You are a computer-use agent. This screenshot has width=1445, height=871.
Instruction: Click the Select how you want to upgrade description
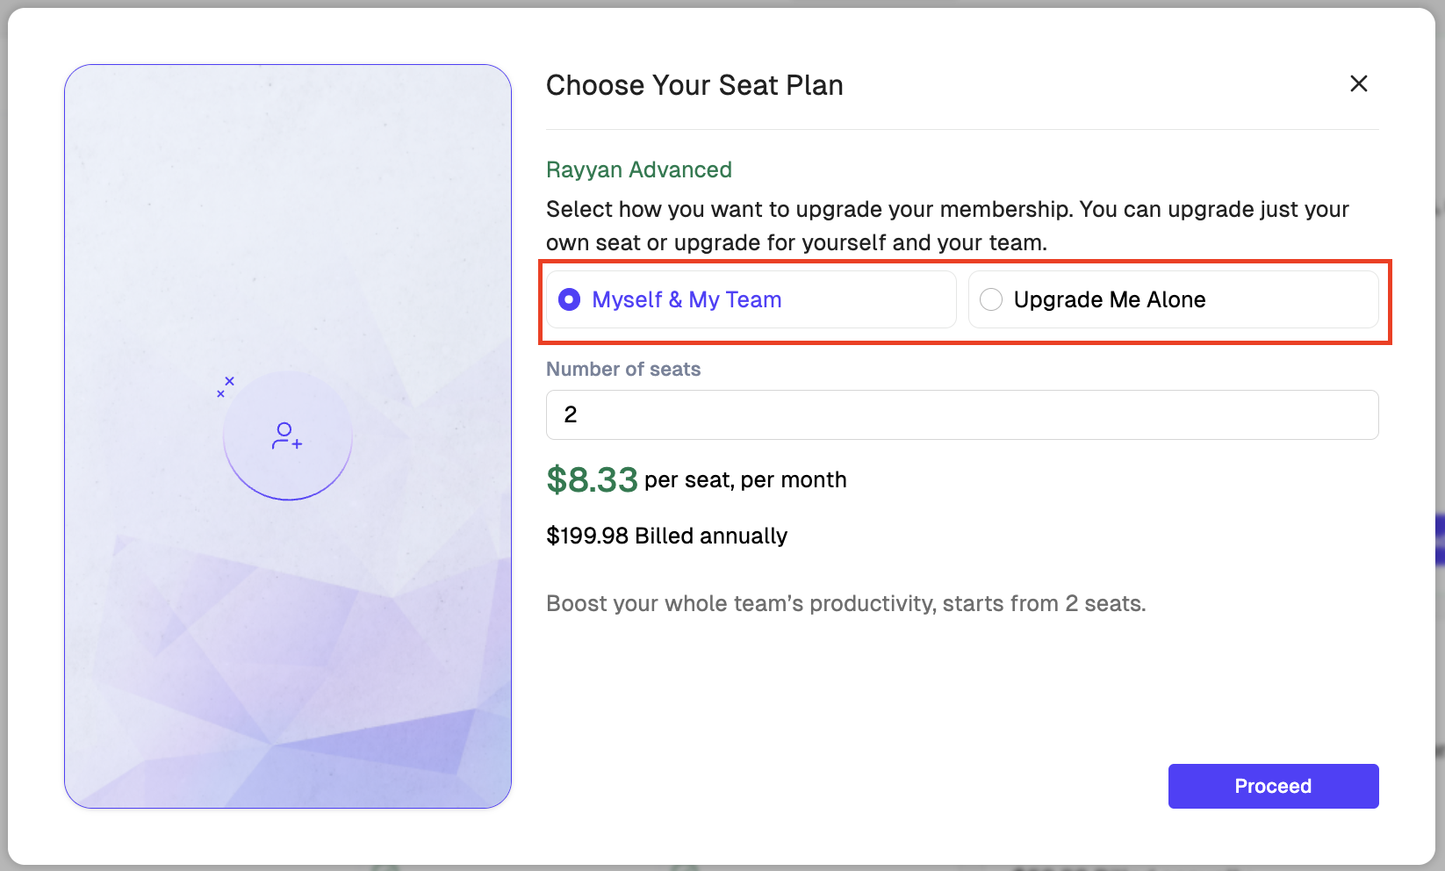946,226
